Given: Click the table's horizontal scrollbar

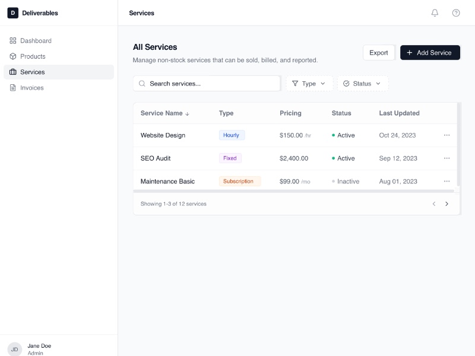Looking at the screenshot, I should pos(293,191).
